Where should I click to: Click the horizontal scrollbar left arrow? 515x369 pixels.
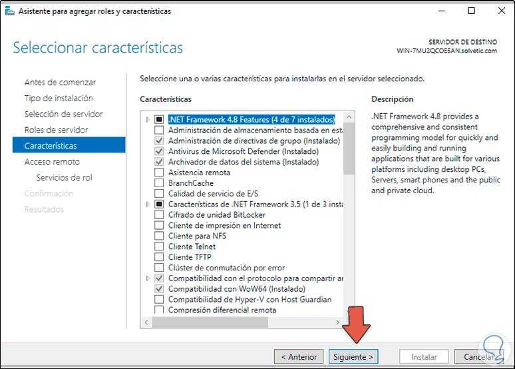[146, 322]
